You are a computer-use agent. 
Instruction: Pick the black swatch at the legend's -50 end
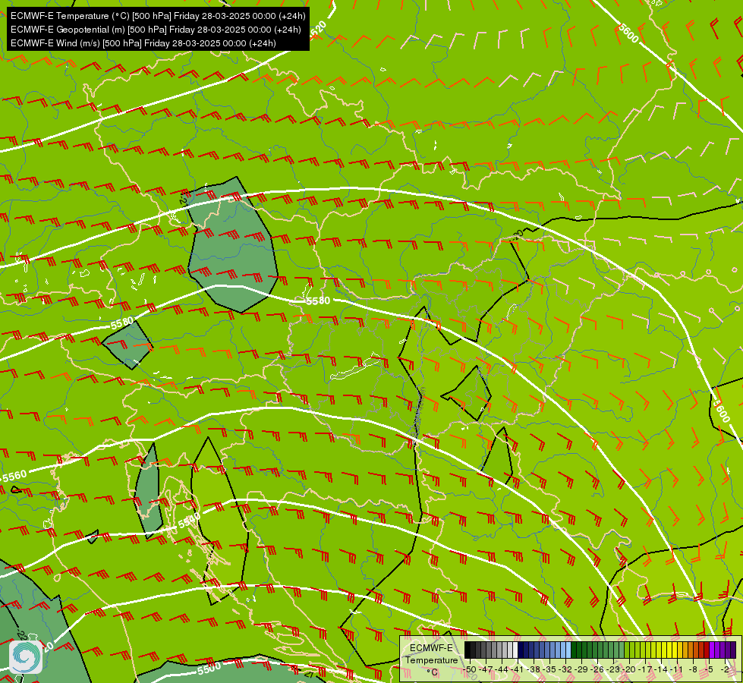pos(468,650)
